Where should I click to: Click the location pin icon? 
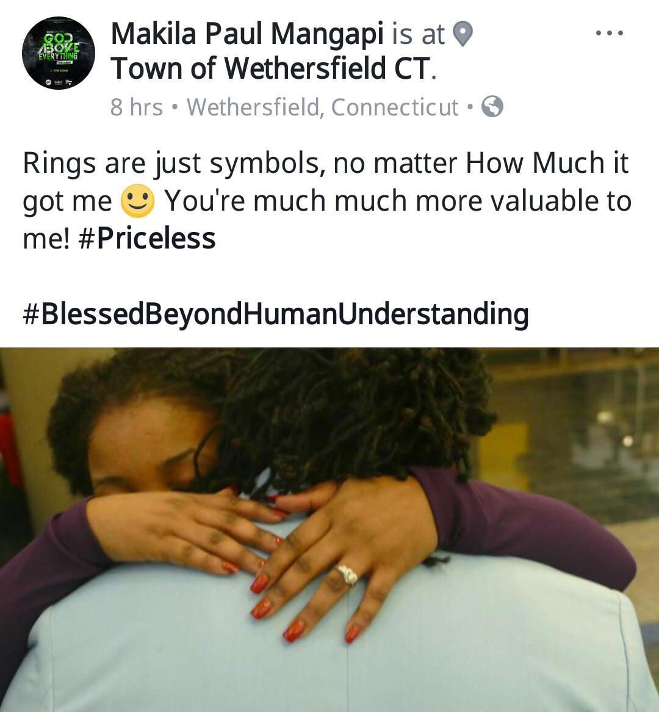pos(463,34)
